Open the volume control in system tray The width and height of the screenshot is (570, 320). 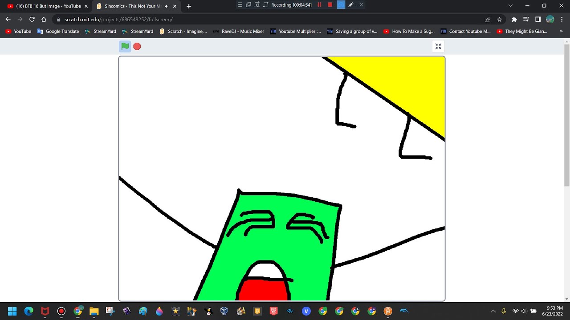click(524, 311)
